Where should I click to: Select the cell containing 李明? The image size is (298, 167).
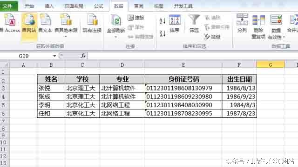pos(51,105)
